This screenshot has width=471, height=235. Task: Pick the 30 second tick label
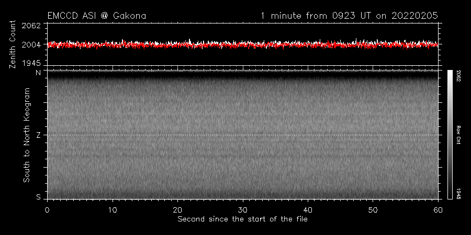[242, 209]
